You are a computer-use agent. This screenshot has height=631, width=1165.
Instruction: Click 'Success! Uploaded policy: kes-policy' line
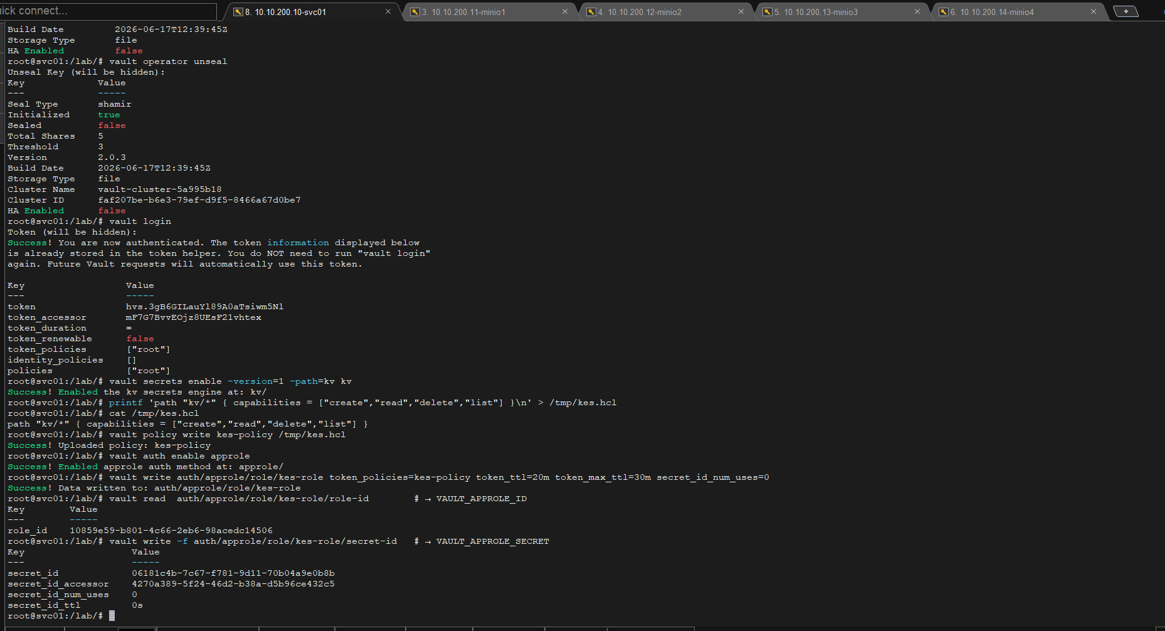coord(109,445)
